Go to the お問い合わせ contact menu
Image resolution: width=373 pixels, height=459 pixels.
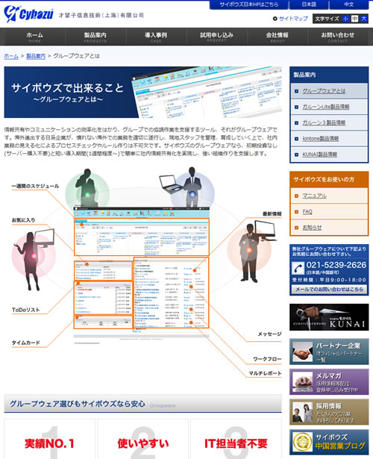pyautogui.click(x=338, y=37)
